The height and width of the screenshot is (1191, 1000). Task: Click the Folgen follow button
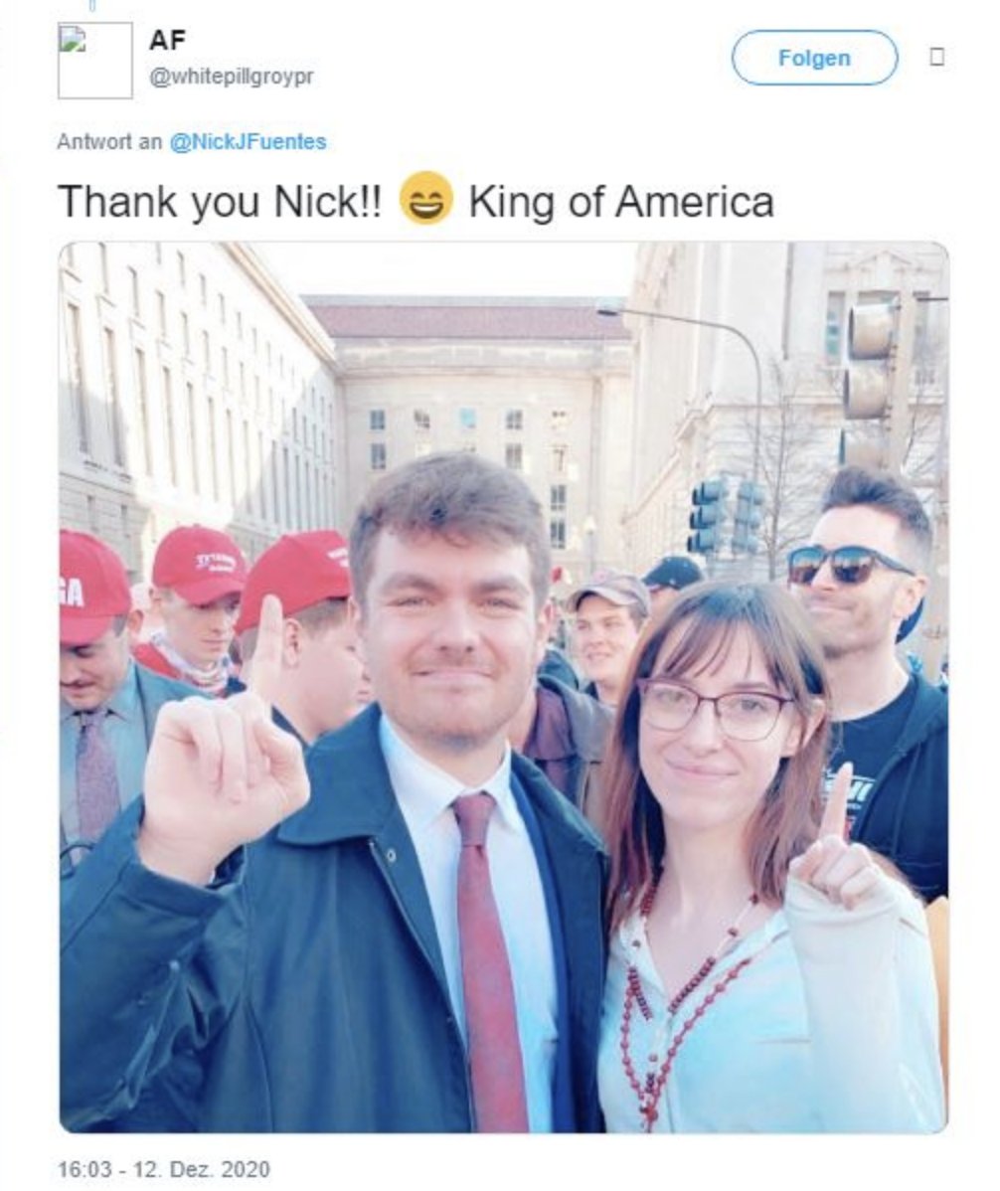[x=814, y=58]
